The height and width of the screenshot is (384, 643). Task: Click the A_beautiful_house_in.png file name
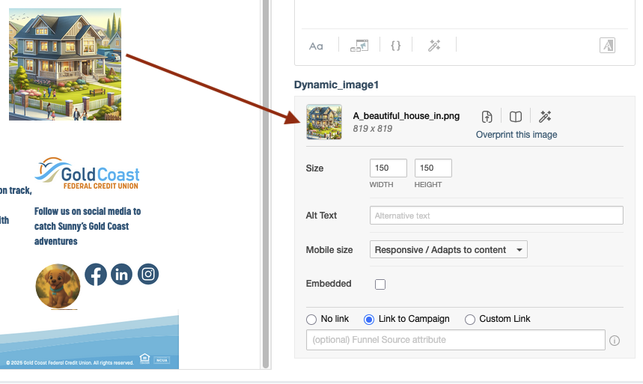406,116
